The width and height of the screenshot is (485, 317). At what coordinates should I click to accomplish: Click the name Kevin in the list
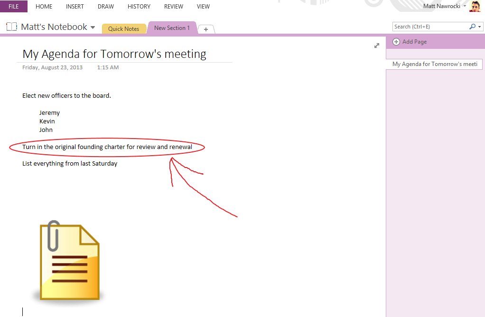[47, 121]
